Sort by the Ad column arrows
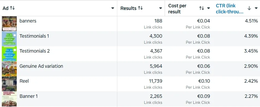 [12, 8]
